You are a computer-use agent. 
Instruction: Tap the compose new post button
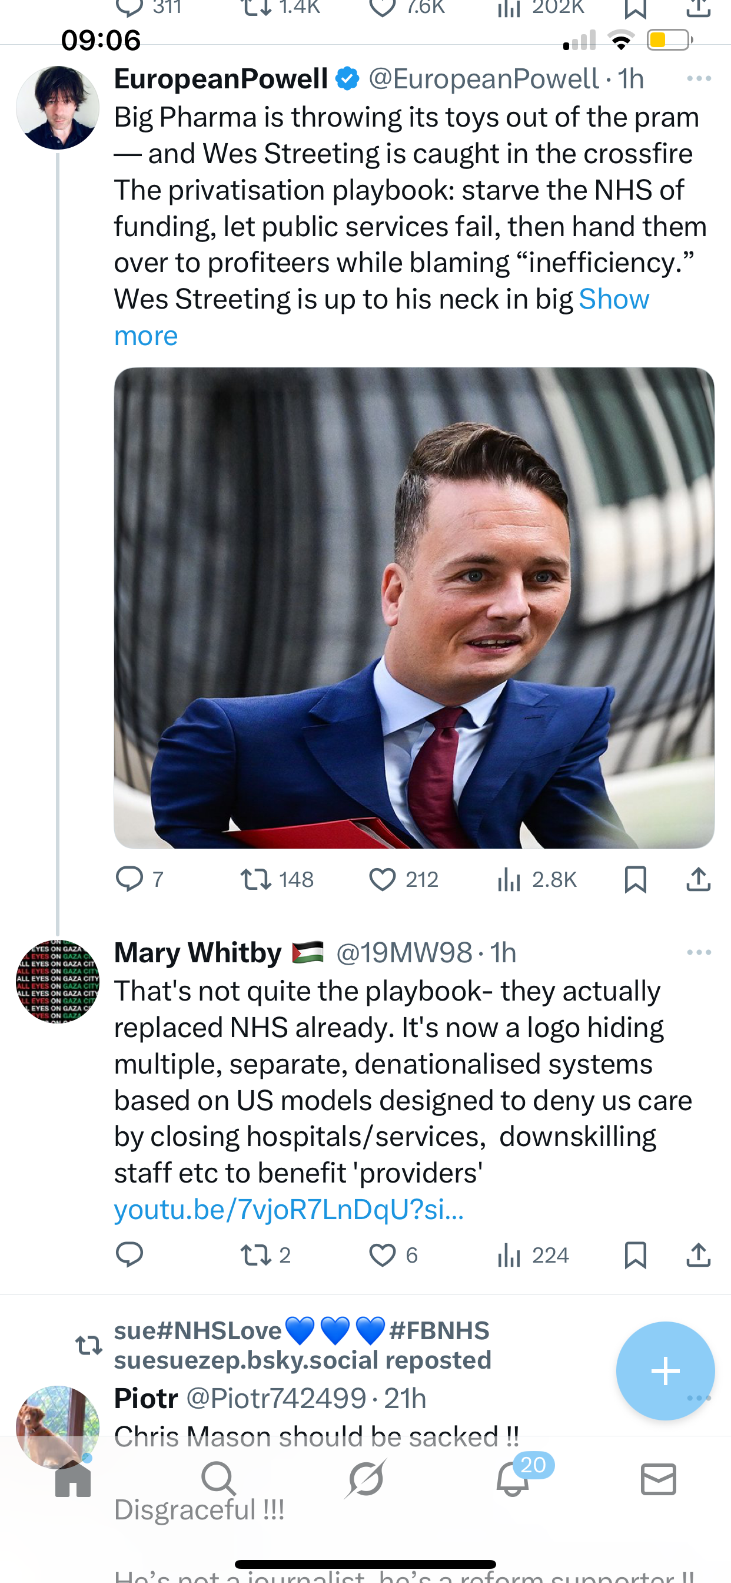click(665, 1370)
